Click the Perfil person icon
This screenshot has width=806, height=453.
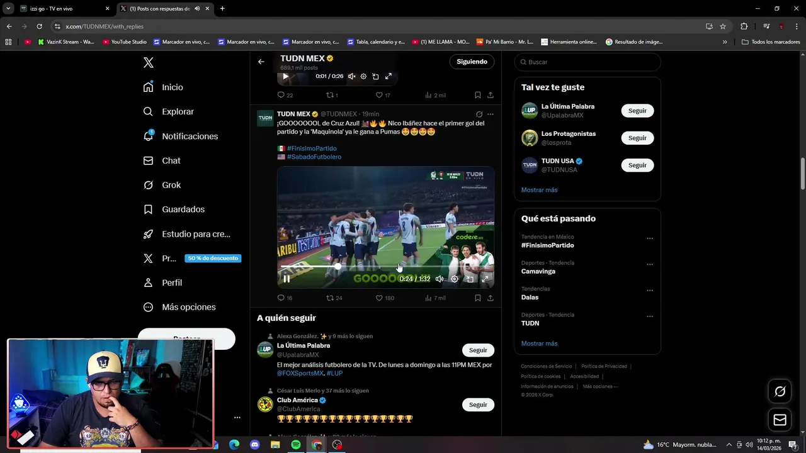[x=148, y=282]
